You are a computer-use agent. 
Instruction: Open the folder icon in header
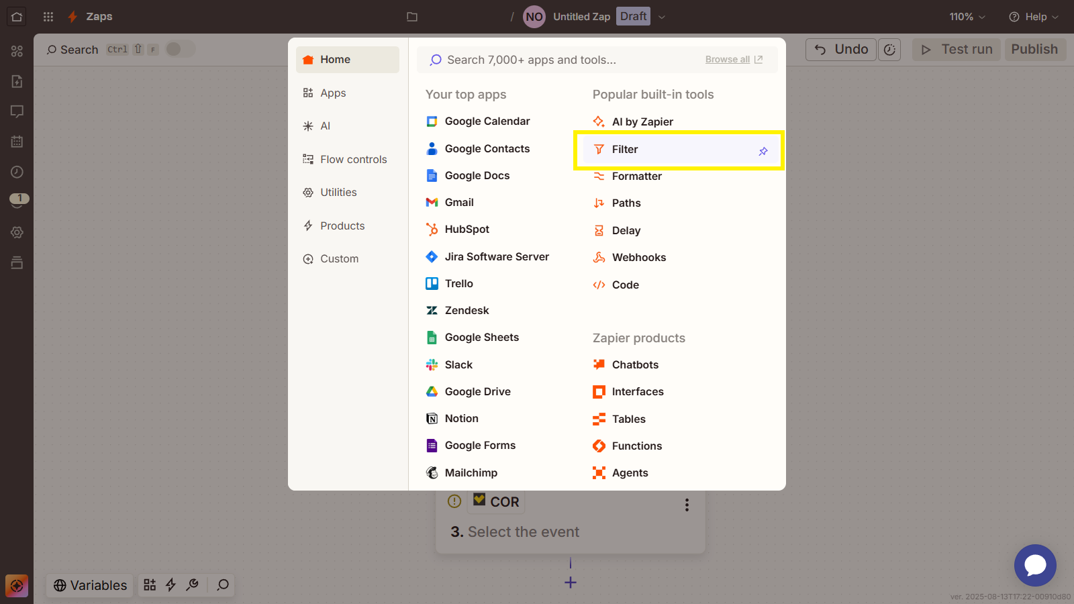[412, 17]
